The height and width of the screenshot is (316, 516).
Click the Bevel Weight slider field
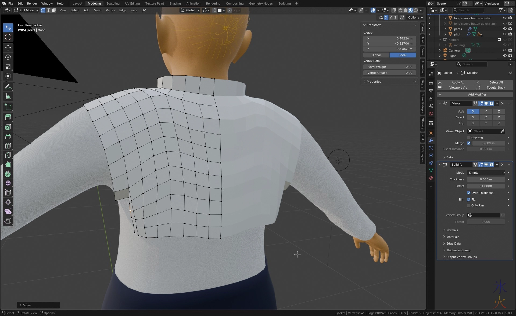(389, 67)
